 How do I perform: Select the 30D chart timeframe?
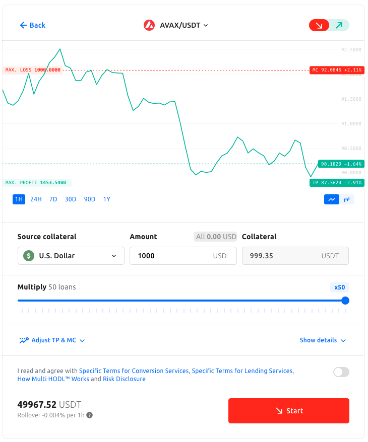71,199
